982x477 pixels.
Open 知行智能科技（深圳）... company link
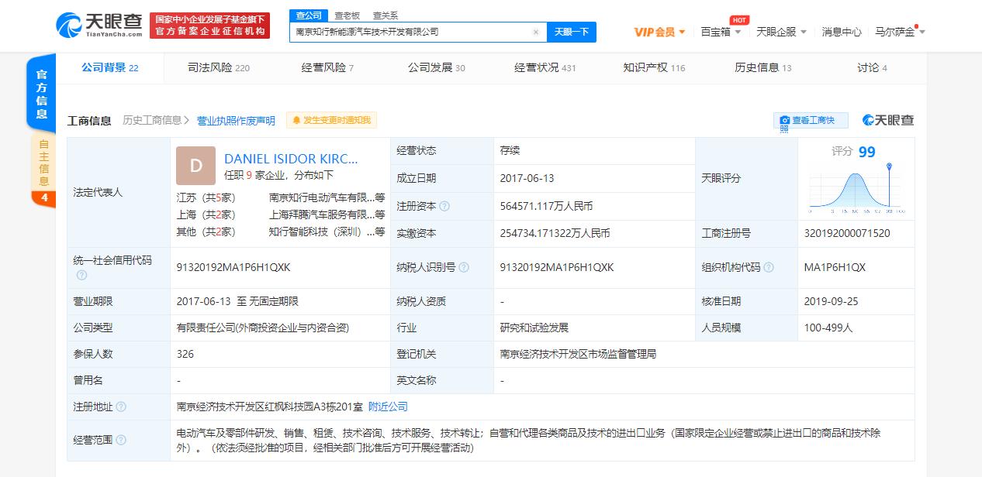[327, 232]
